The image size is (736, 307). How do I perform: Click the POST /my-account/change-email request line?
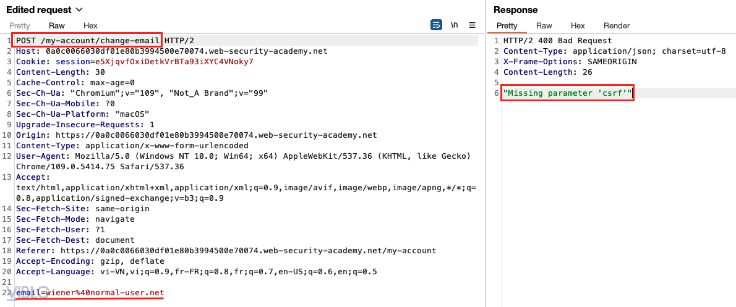click(x=89, y=41)
